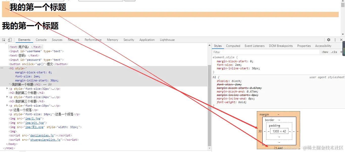Click the box model padding label
Viewport: 345px width, 152px height.
coord(275,126)
